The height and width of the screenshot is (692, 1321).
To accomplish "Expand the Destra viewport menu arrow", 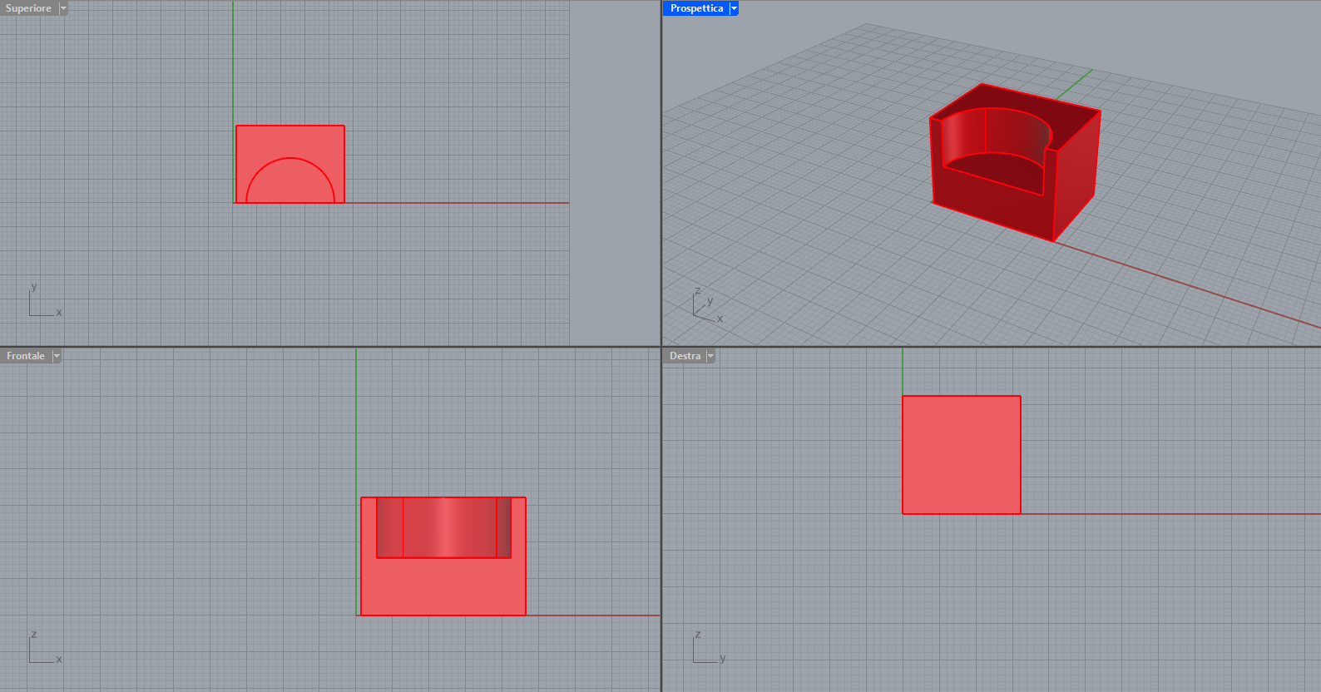I will pos(710,356).
